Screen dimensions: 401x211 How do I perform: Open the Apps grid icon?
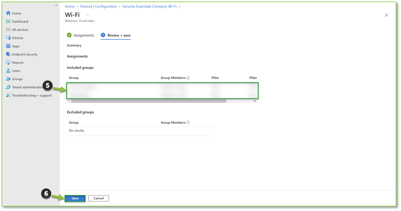click(x=8, y=46)
